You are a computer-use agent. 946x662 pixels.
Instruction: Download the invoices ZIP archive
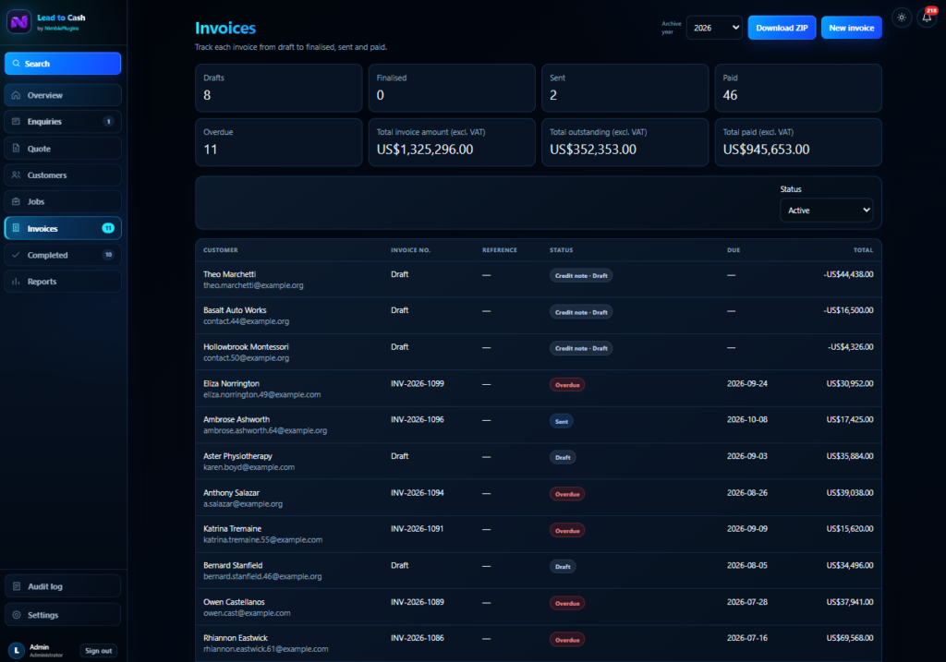pyautogui.click(x=782, y=28)
